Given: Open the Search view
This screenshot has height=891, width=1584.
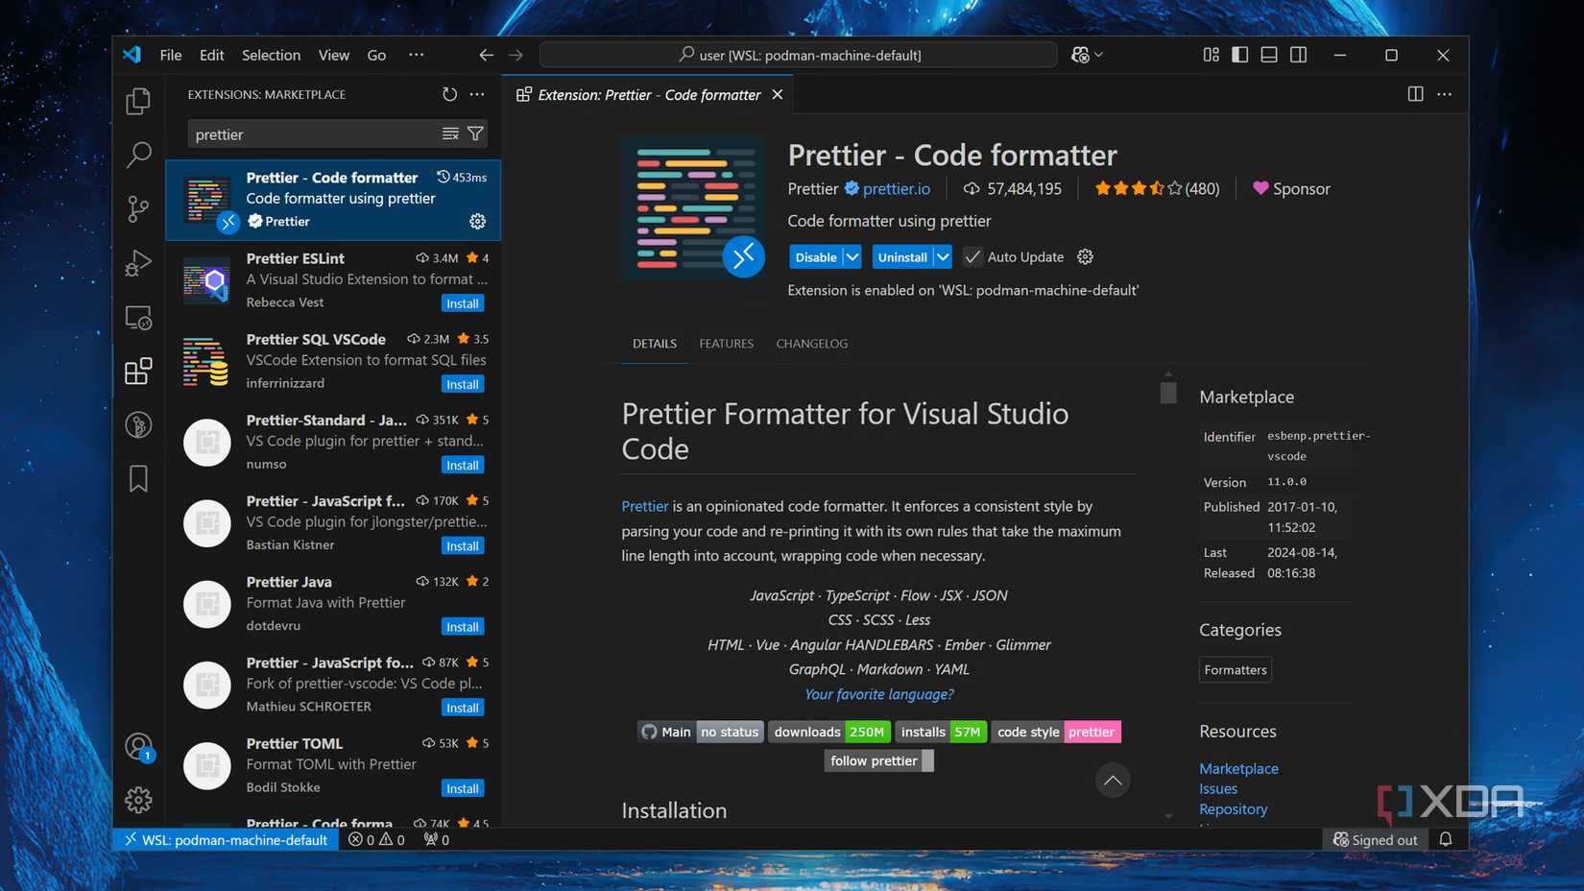Looking at the screenshot, I should pyautogui.click(x=138, y=154).
